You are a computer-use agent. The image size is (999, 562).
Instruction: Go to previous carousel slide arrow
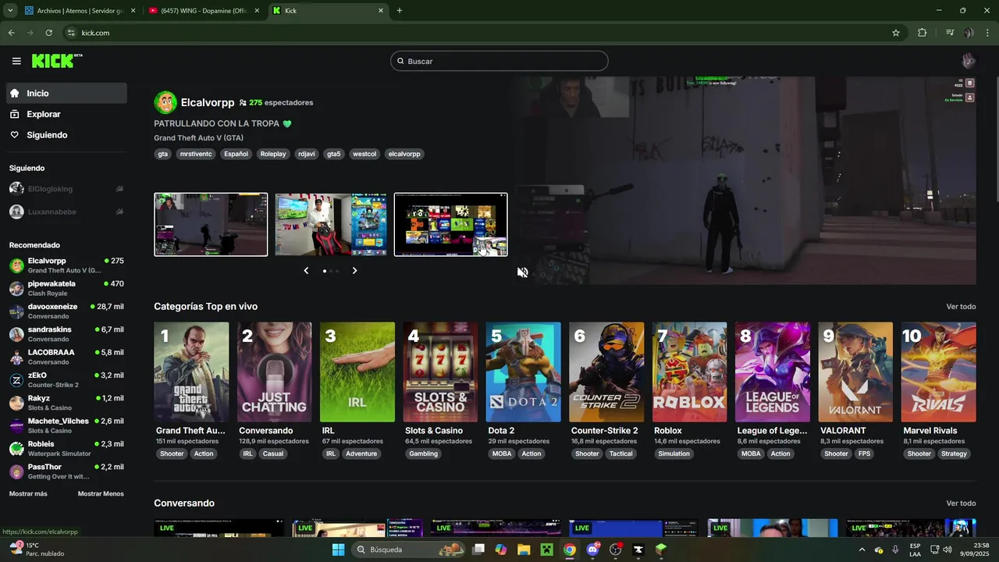pos(306,271)
